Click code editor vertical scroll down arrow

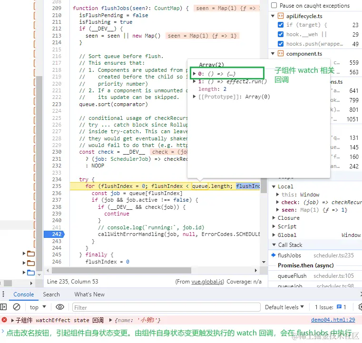[x=264, y=262]
